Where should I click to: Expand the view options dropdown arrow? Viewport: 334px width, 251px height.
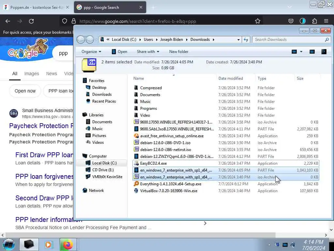(x=301, y=52)
